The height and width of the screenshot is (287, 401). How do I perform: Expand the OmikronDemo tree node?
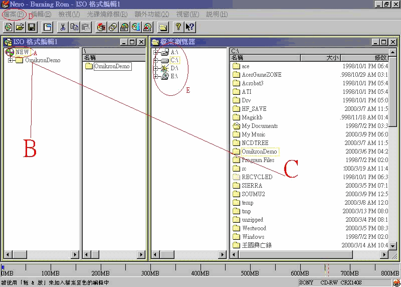[x=10, y=60]
